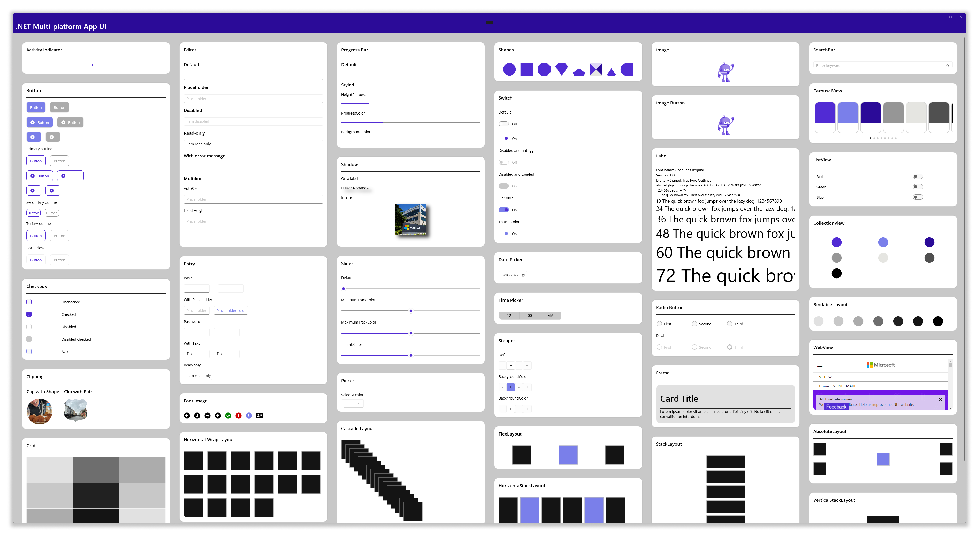Select the First radio button in Radio Button
Image resolution: width=977 pixels, height=533 pixels.
[x=659, y=324]
